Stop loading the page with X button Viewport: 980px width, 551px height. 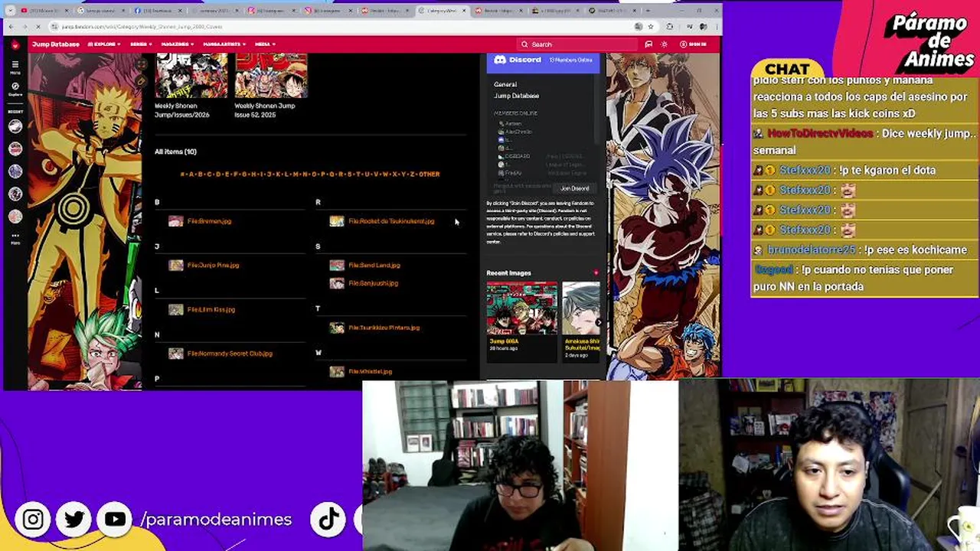pyautogui.click(x=38, y=26)
